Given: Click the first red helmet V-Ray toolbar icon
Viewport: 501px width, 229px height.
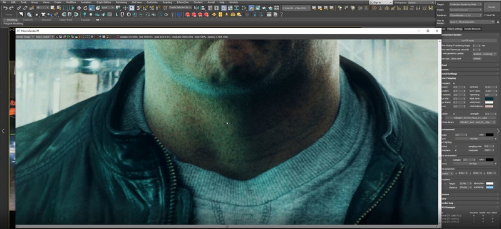Looking at the screenshot, I should pyautogui.click(x=187, y=14).
